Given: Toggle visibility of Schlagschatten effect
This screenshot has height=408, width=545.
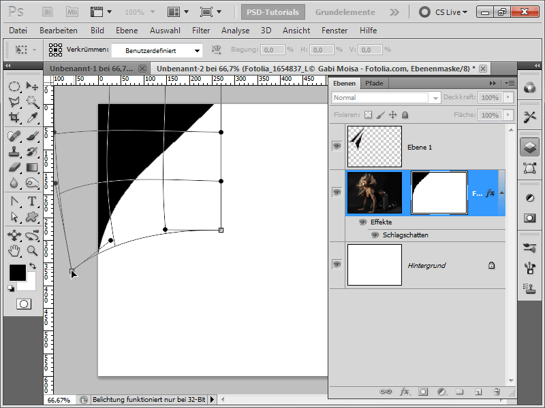Looking at the screenshot, I should (x=375, y=235).
